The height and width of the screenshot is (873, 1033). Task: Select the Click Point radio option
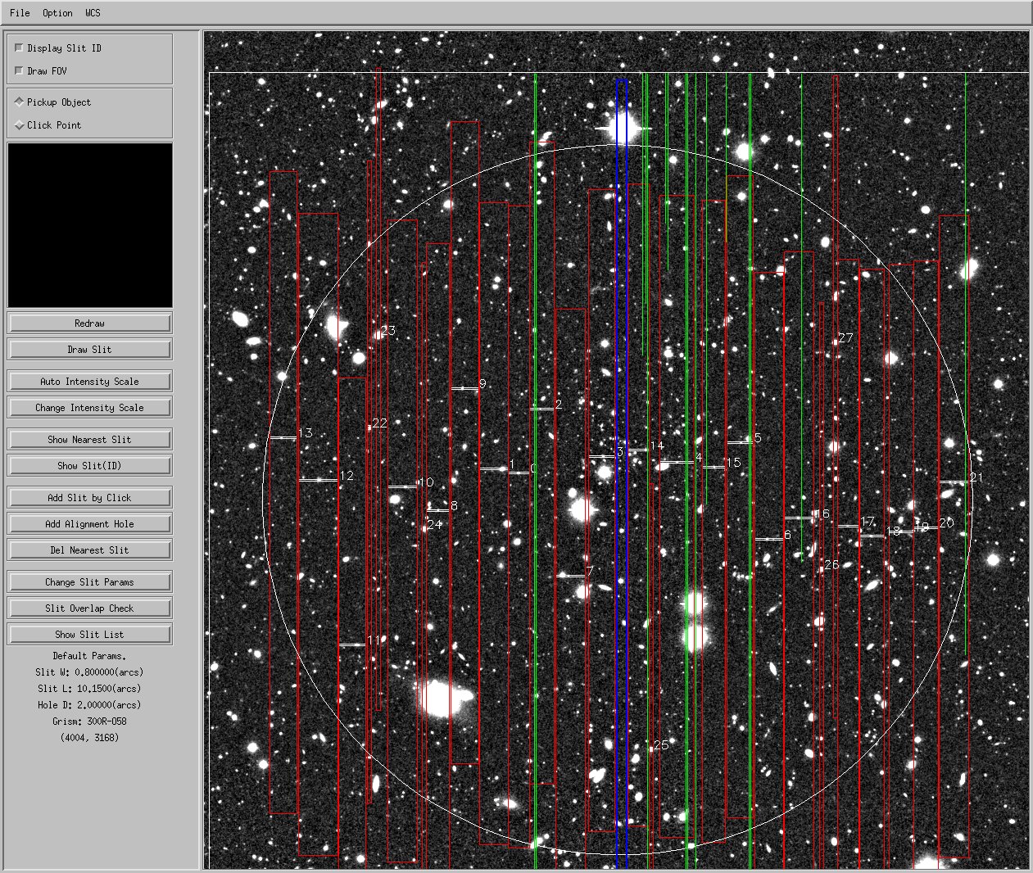click(x=20, y=125)
